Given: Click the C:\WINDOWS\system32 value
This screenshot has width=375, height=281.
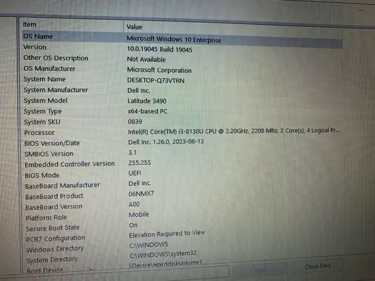Looking at the screenshot, I should click(x=163, y=254).
